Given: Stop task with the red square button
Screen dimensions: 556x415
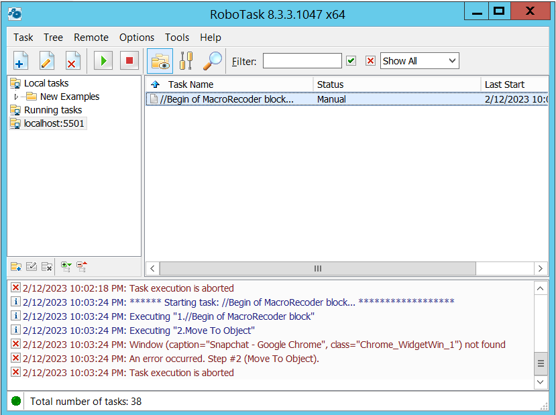Looking at the screenshot, I should [129, 61].
